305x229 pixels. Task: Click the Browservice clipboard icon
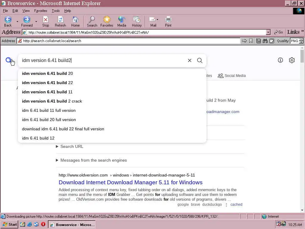(272, 41)
